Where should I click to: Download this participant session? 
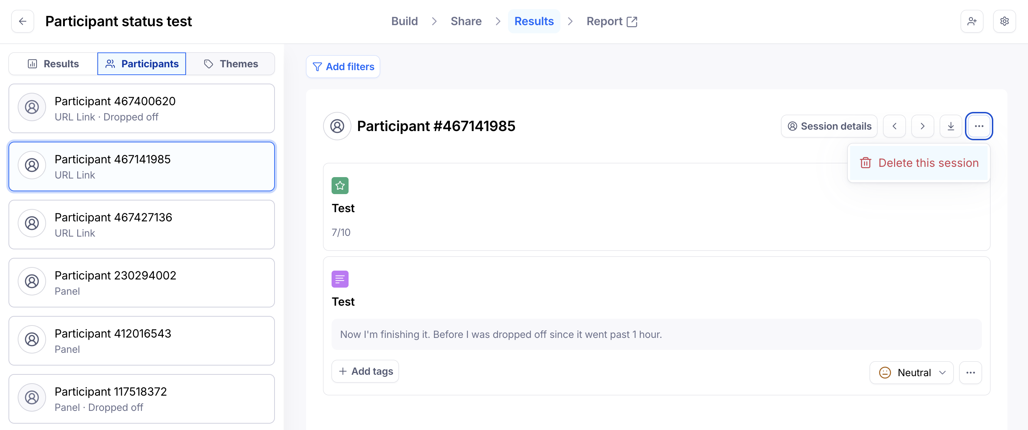click(x=950, y=126)
